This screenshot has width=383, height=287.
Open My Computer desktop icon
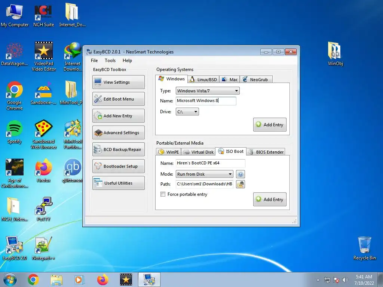click(x=15, y=16)
